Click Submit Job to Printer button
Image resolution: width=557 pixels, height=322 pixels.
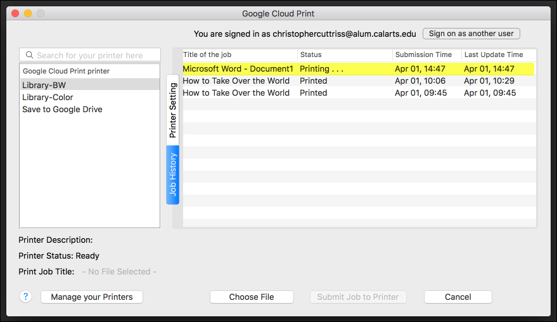[358, 297]
